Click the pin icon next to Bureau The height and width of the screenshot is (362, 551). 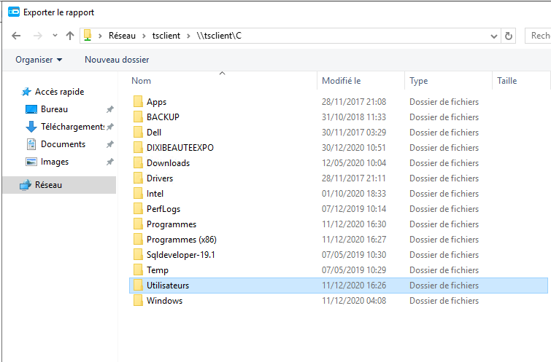point(110,109)
